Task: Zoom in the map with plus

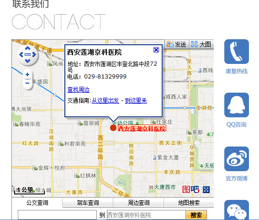Action: (x=27, y=74)
